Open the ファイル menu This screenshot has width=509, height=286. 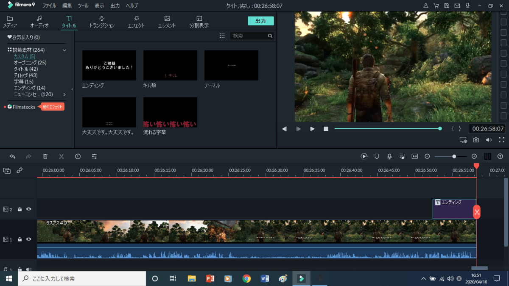coord(49,6)
